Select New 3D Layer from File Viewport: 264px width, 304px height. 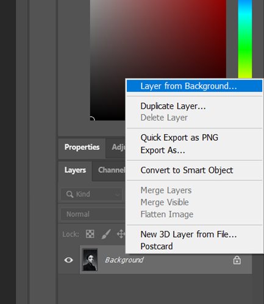[x=194, y=235]
